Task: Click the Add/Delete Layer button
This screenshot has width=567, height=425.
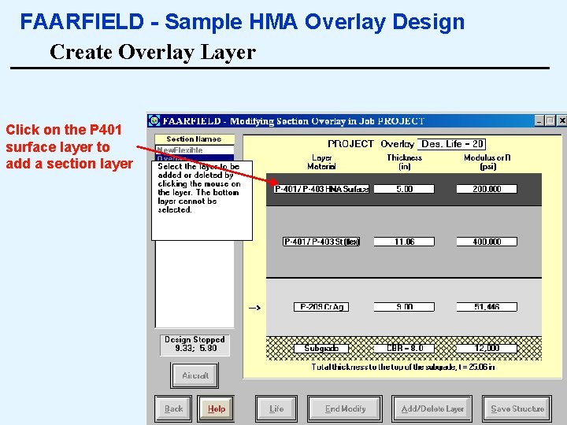Action: pyautogui.click(x=432, y=408)
